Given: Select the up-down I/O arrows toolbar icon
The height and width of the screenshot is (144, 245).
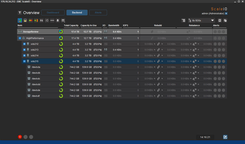Looking at the screenshot, I should click(42, 20).
